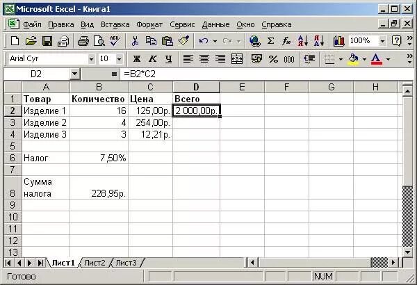Image resolution: width=417 pixels, height=285 pixels.
Task: Click the AutoSum sigma icon
Action: (271, 41)
